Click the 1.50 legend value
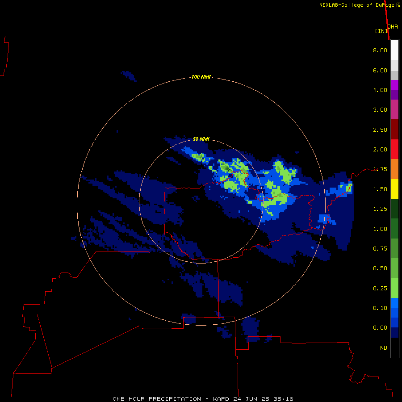Screen dimensions: 402x402 pos(380,189)
